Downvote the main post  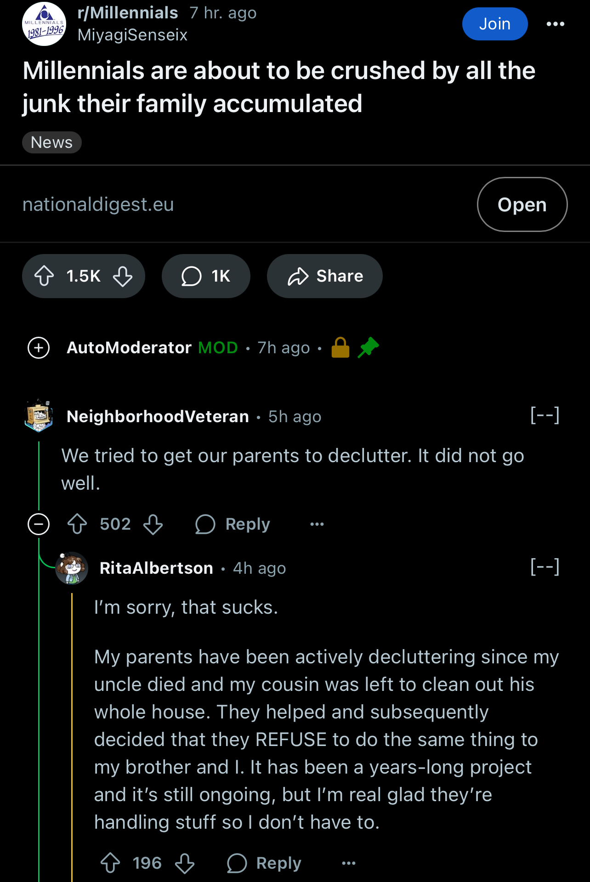pyautogui.click(x=123, y=276)
